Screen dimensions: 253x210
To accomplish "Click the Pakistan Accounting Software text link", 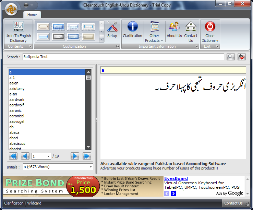I will pyautogui.click(x=163, y=164).
